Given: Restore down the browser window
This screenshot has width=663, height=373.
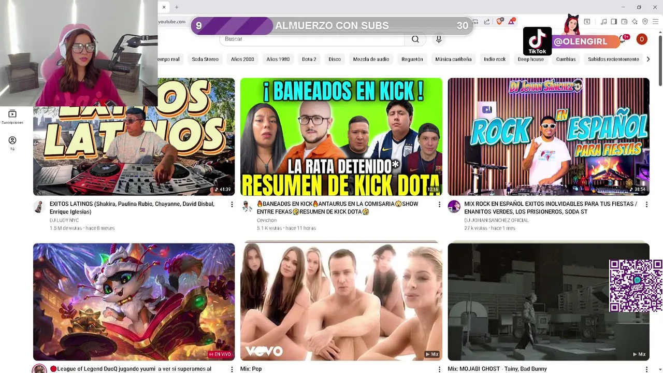Looking at the screenshot, I should click(639, 7).
